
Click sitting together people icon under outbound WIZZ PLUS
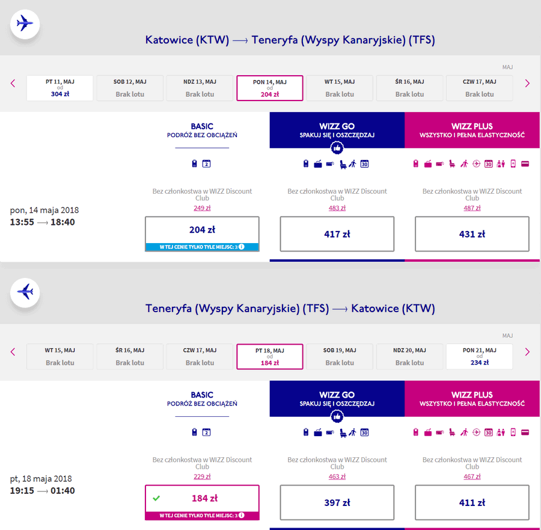pyautogui.click(x=501, y=164)
